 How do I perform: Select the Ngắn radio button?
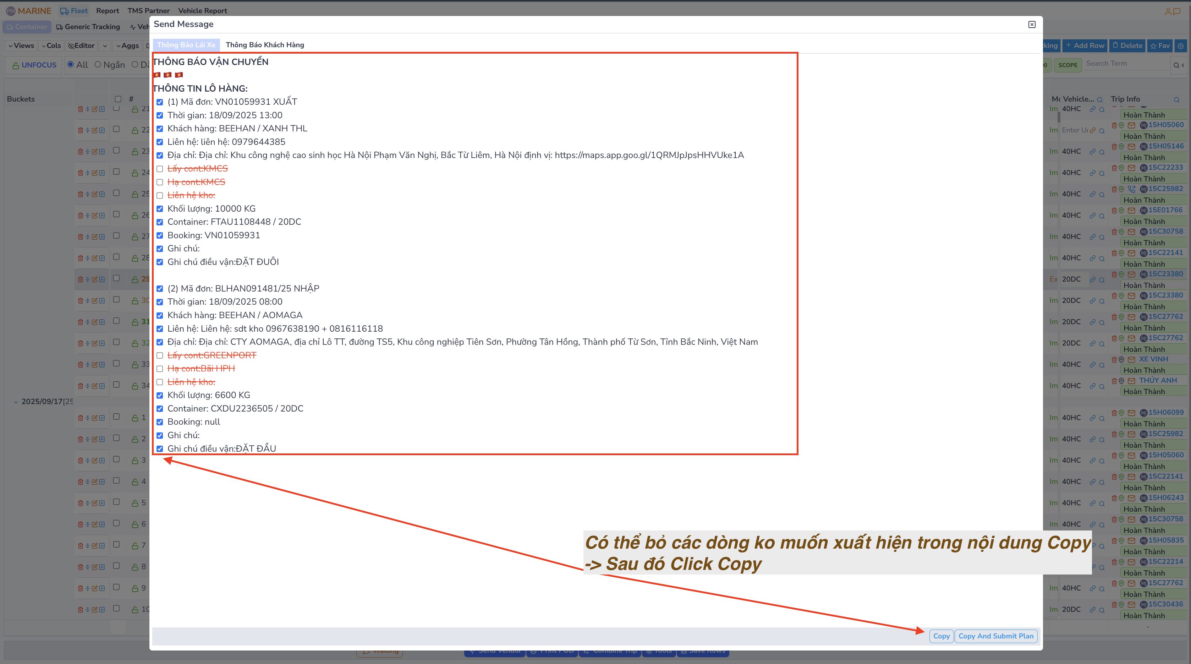coord(98,65)
